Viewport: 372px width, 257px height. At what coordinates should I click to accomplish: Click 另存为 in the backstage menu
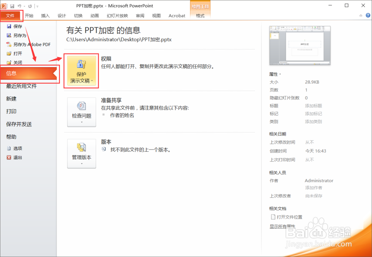(17, 35)
